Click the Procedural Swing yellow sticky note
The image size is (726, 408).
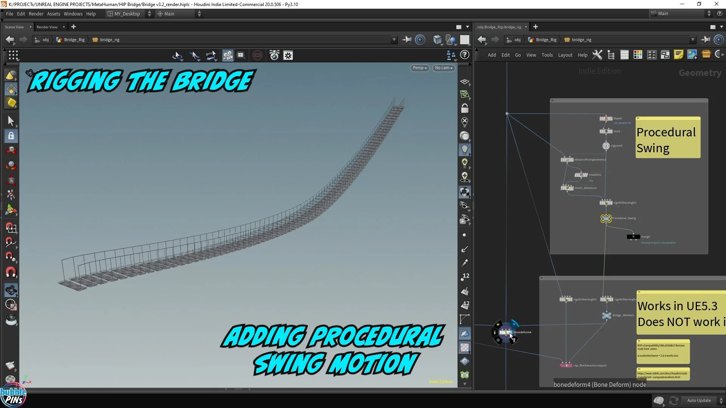pyautogui.click(x=668, y=138)
